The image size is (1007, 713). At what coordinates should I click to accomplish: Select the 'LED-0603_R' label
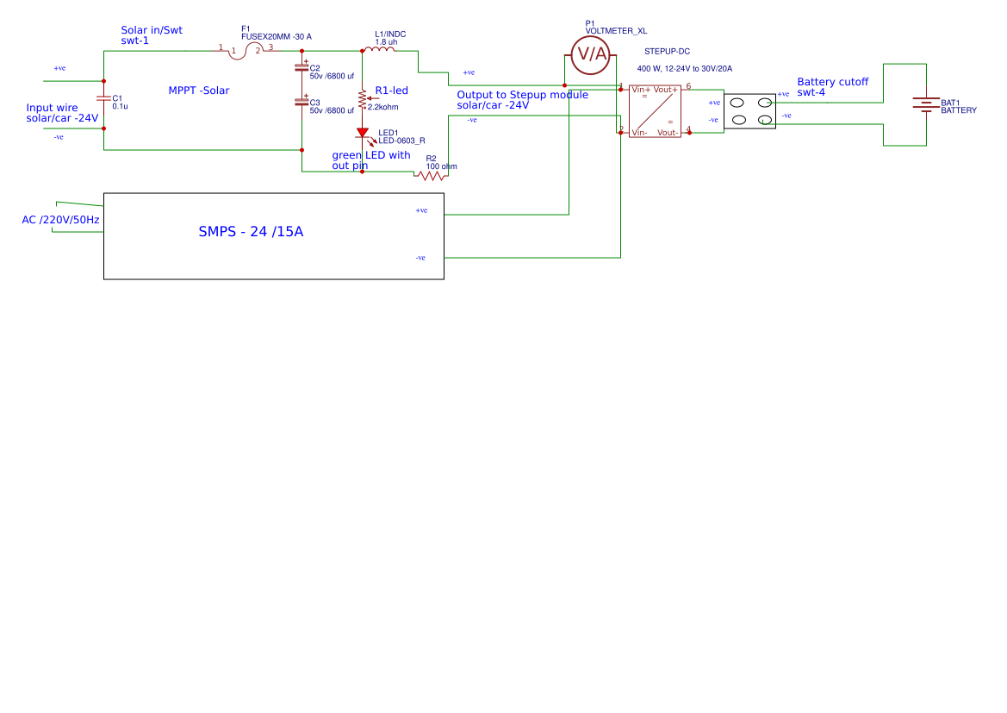click(401, 141)
